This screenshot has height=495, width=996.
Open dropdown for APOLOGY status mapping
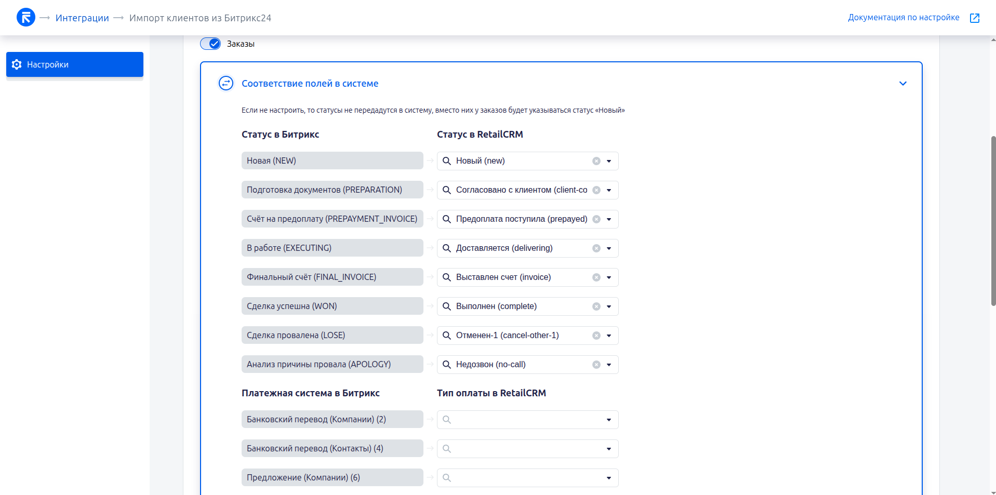click(609, 365)
